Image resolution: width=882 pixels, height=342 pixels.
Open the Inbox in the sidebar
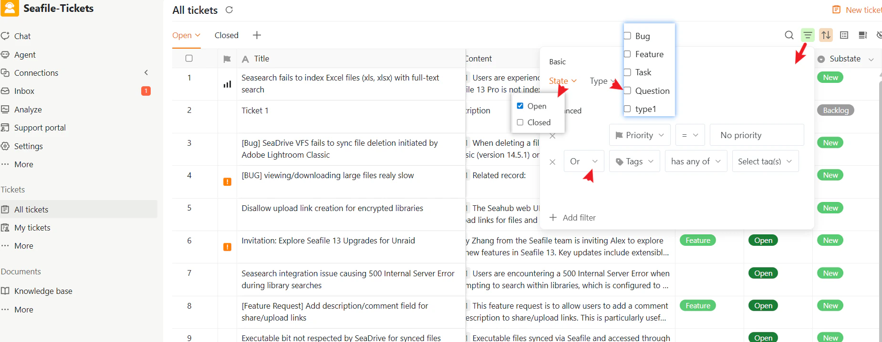point(24,91)
